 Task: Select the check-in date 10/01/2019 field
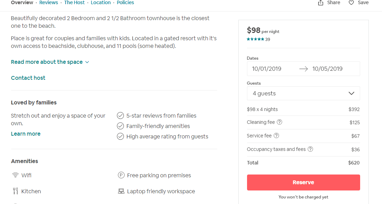coord(266,69)
